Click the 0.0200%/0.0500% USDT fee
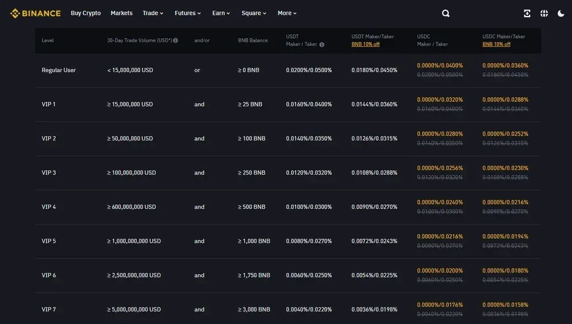Image resolution: width=572 pixels, height=324 pixels. click(x=309, y=70)
